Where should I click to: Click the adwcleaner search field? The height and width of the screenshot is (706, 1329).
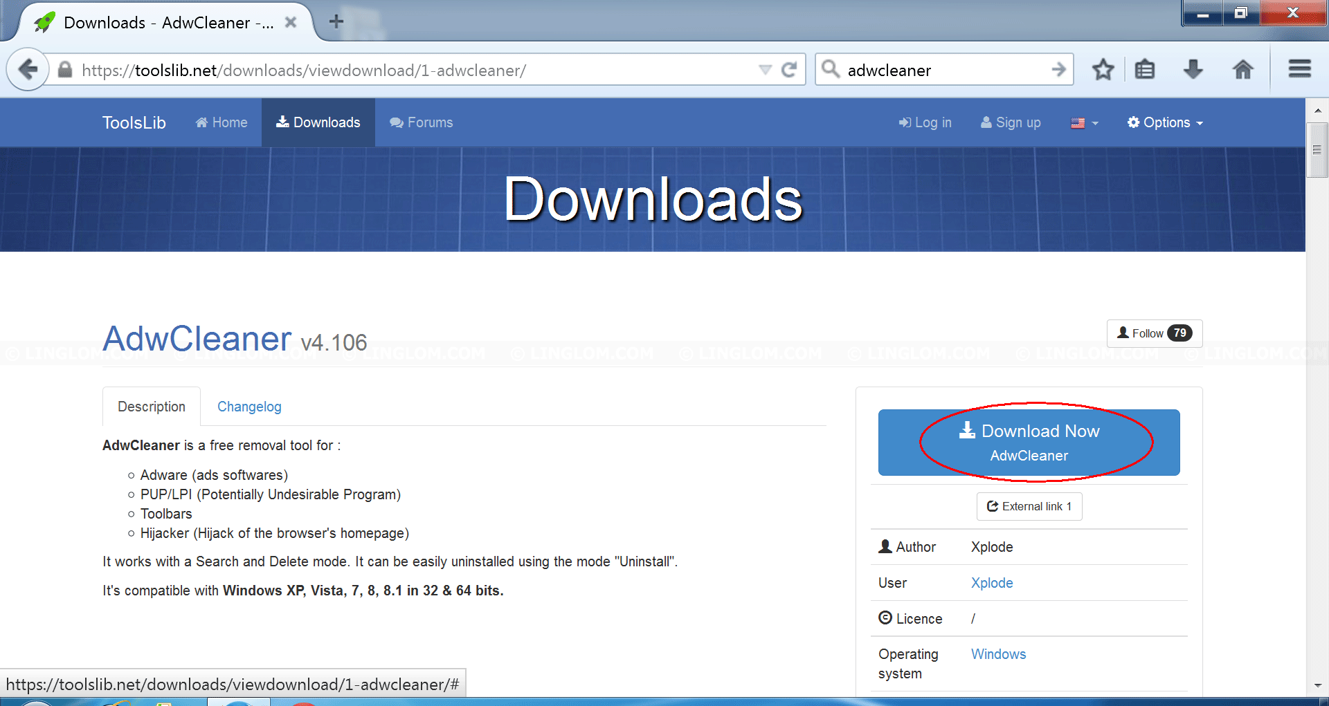point(945,70)
